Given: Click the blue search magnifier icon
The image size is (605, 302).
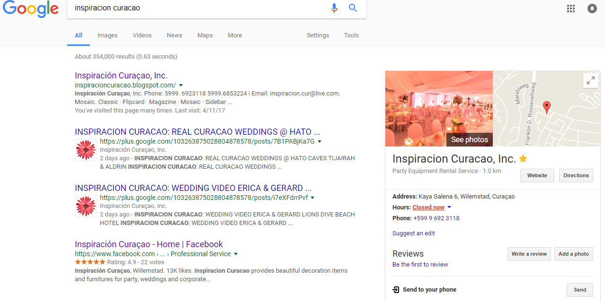Looking at the screenshot, I should pos(353,8).
